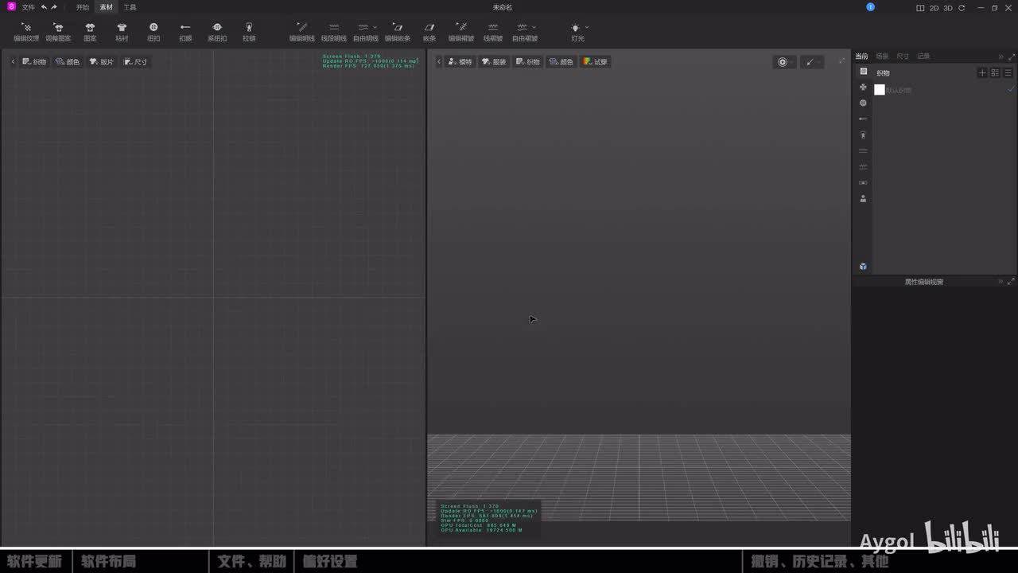1018x573 pixels.
Task: Open the pucker category in side strip
Action: (x=864, y=167)
